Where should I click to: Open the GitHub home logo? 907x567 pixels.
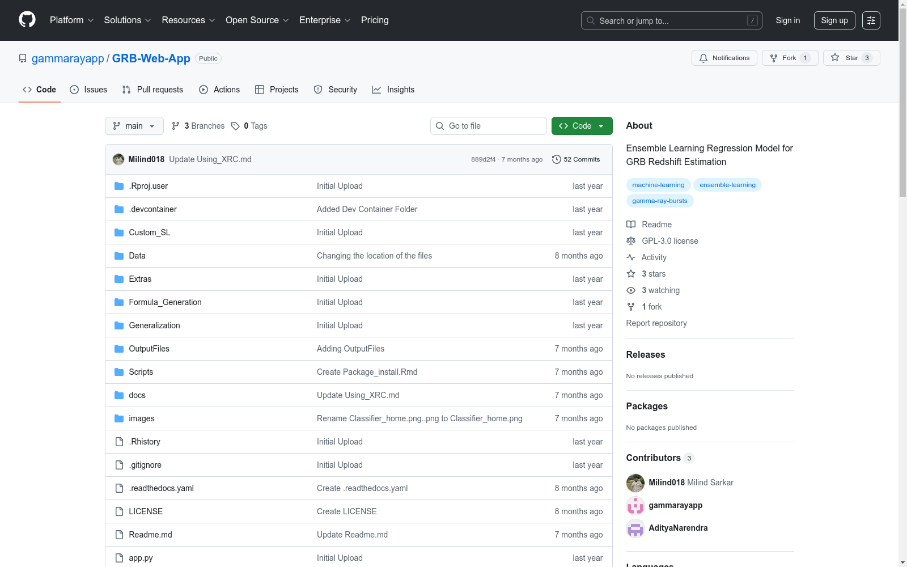(x=27, y=20)
